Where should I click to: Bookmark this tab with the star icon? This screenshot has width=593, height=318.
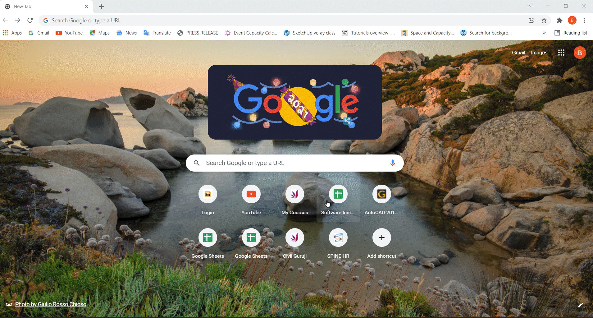point(544,20)
